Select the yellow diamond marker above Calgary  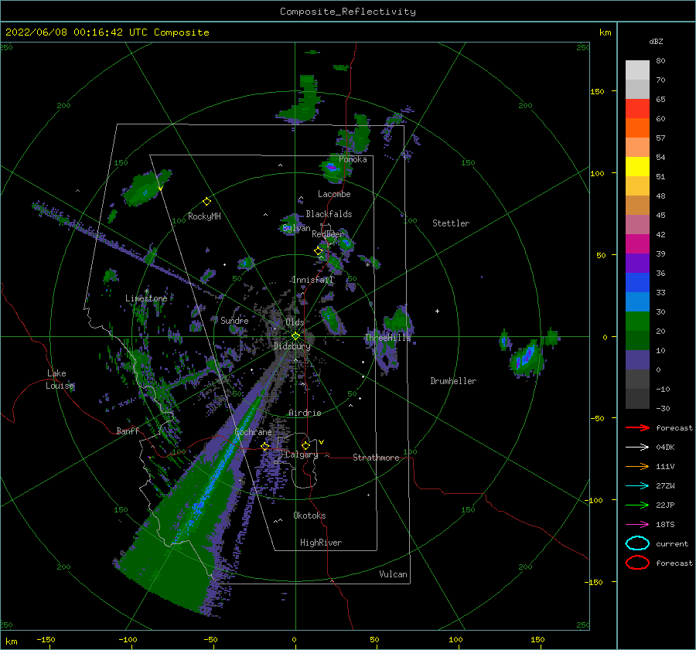(305, 445)
